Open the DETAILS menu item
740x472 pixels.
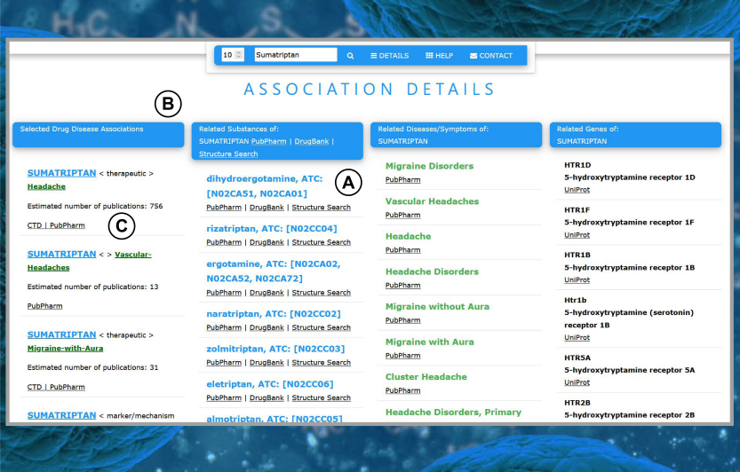[x=389, y=55]
